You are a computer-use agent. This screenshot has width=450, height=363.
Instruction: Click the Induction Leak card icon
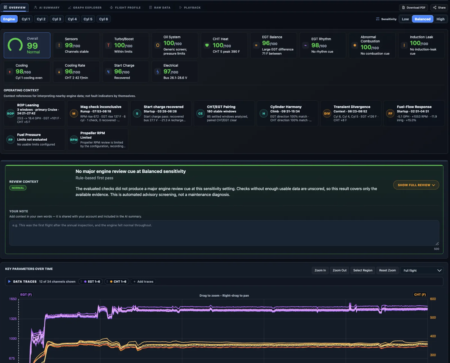tap(404, 45)
